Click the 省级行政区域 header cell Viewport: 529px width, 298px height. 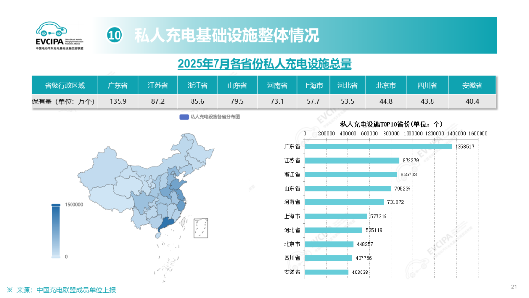coord(65,85)
